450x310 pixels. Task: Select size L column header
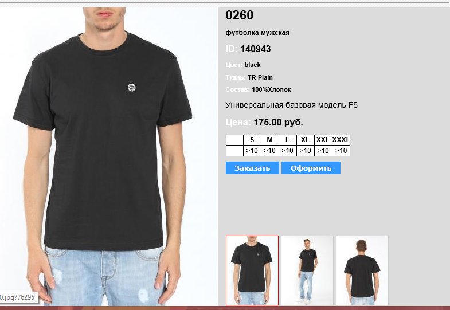click(x=288, y=140)
